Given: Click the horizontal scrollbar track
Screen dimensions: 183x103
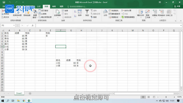Looking at the screenshot, I should coord(146,94).
